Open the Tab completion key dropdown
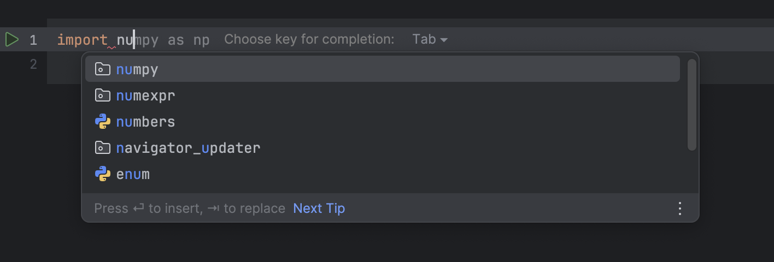 pos(430,39)
